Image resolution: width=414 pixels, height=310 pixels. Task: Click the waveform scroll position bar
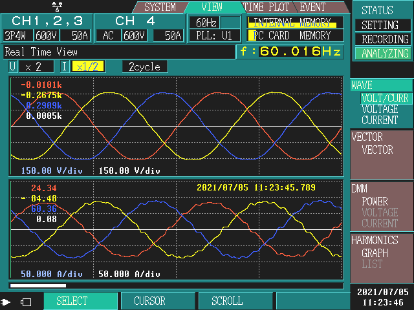[x=38, y=285]
